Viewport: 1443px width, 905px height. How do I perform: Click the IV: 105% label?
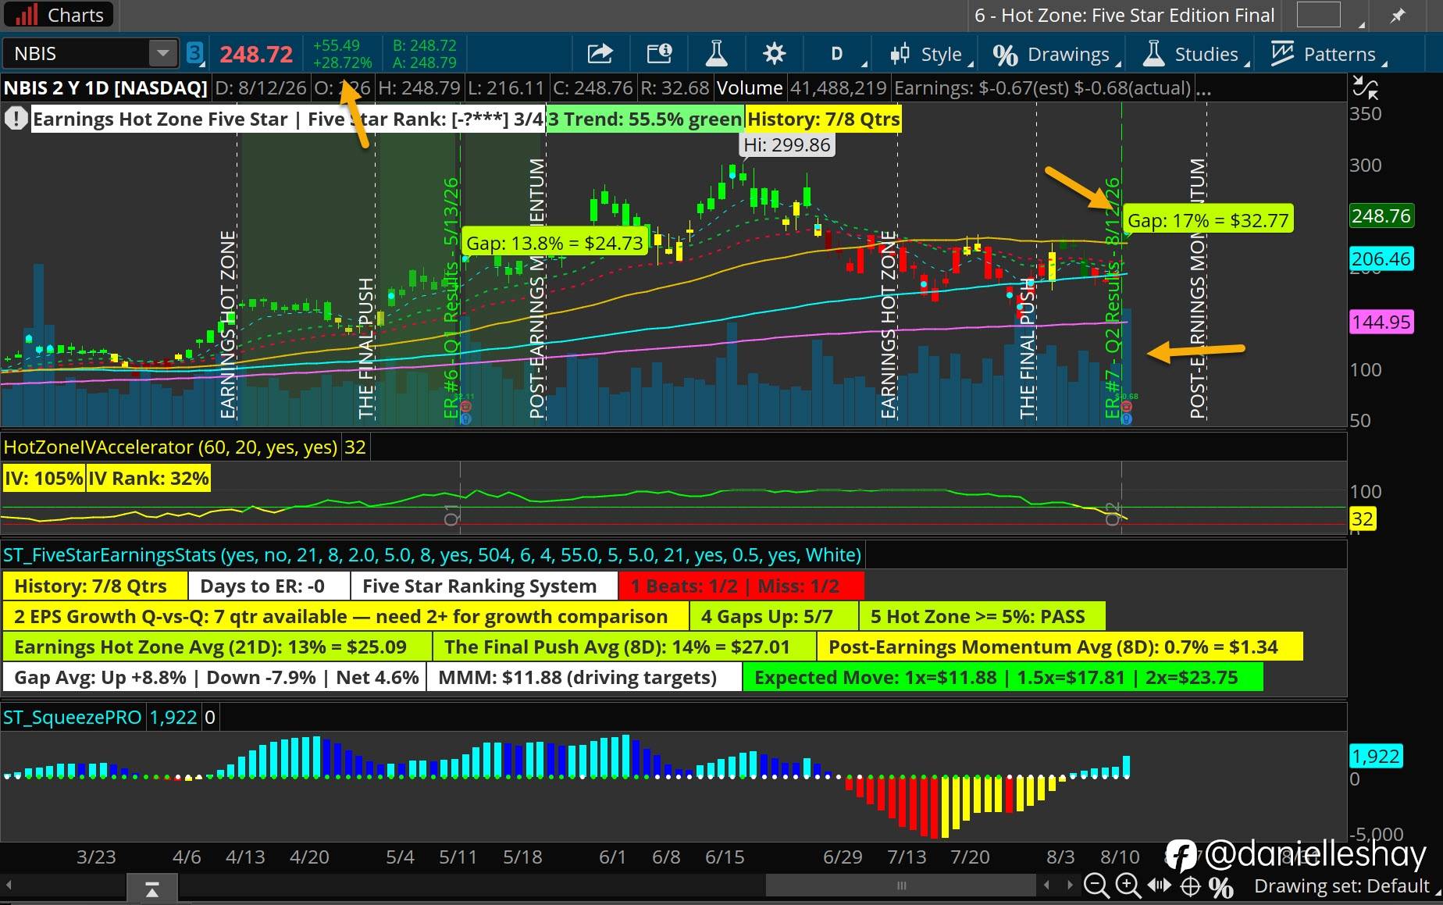[x=44, y=478]
